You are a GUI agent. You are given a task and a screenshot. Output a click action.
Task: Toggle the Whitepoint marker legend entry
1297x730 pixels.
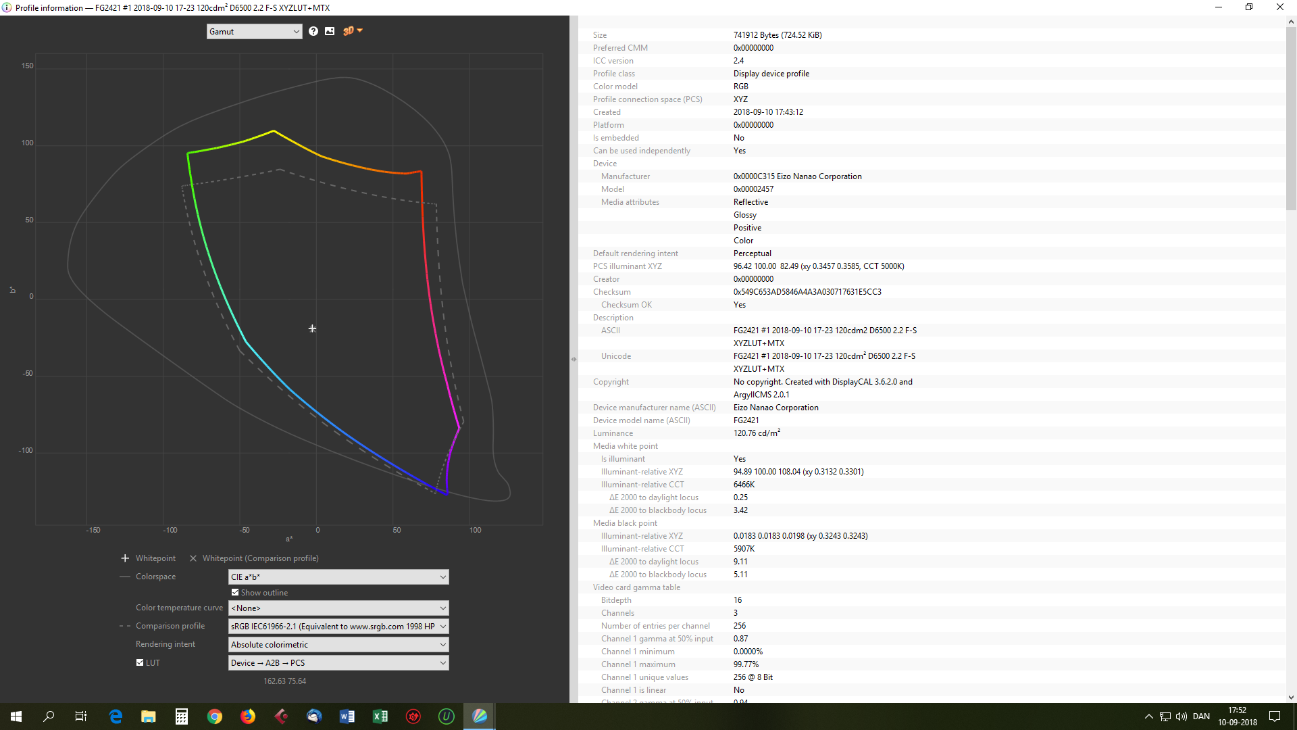147,558
